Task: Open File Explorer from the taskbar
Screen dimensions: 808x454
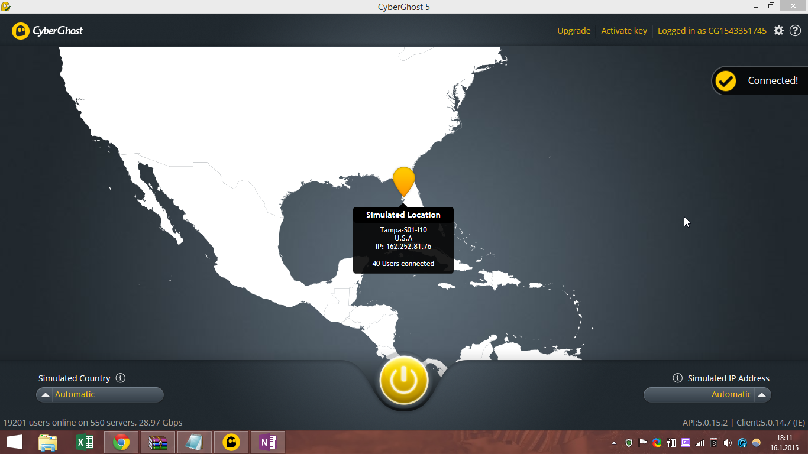Action: point(48,442)
